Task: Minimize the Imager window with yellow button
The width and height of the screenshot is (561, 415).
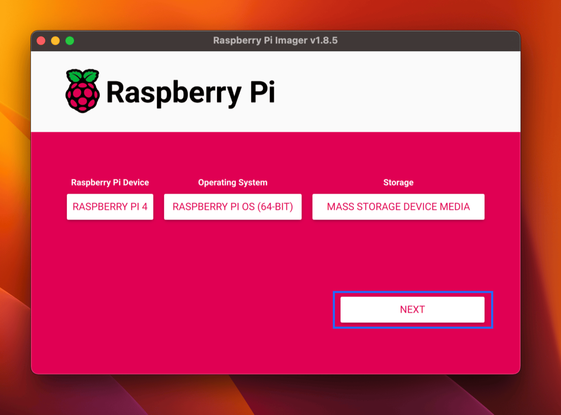Action: pyautogui.click(x=55, y=41)
